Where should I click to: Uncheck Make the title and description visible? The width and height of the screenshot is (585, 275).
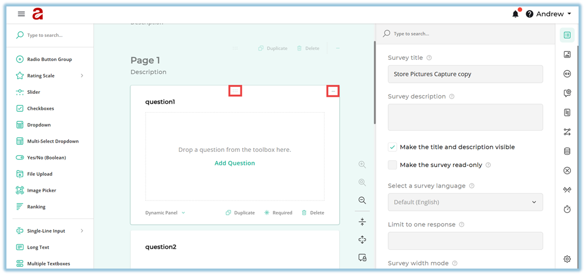[393, 147]
